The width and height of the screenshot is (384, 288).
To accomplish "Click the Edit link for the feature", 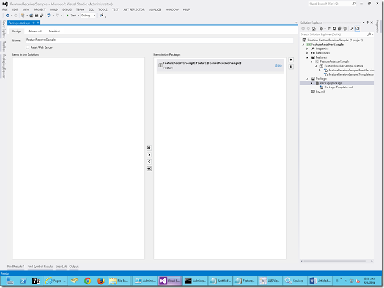I will (x=278, y=65).
